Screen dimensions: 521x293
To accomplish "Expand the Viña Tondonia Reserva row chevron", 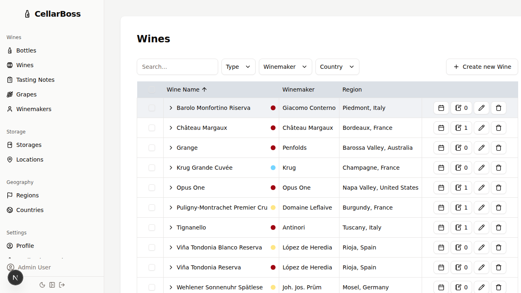I will (x=171, y=267).
